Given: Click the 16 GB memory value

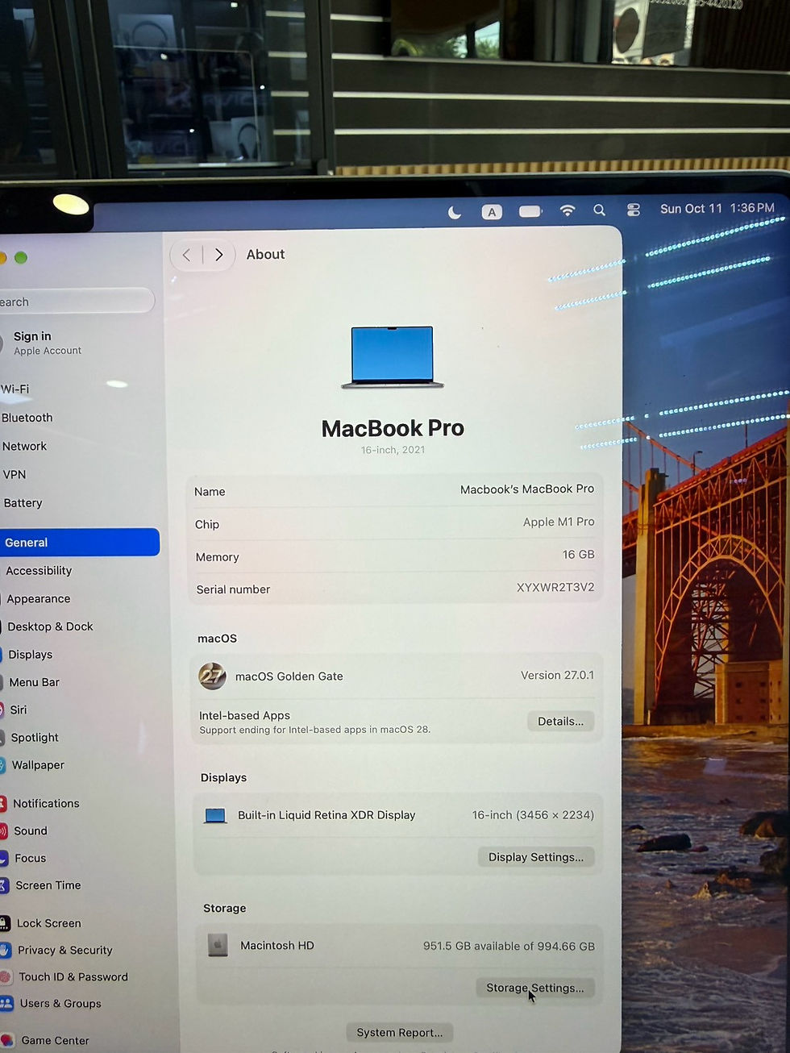Looking at the screenshot, I should click(x=578, y=555).
